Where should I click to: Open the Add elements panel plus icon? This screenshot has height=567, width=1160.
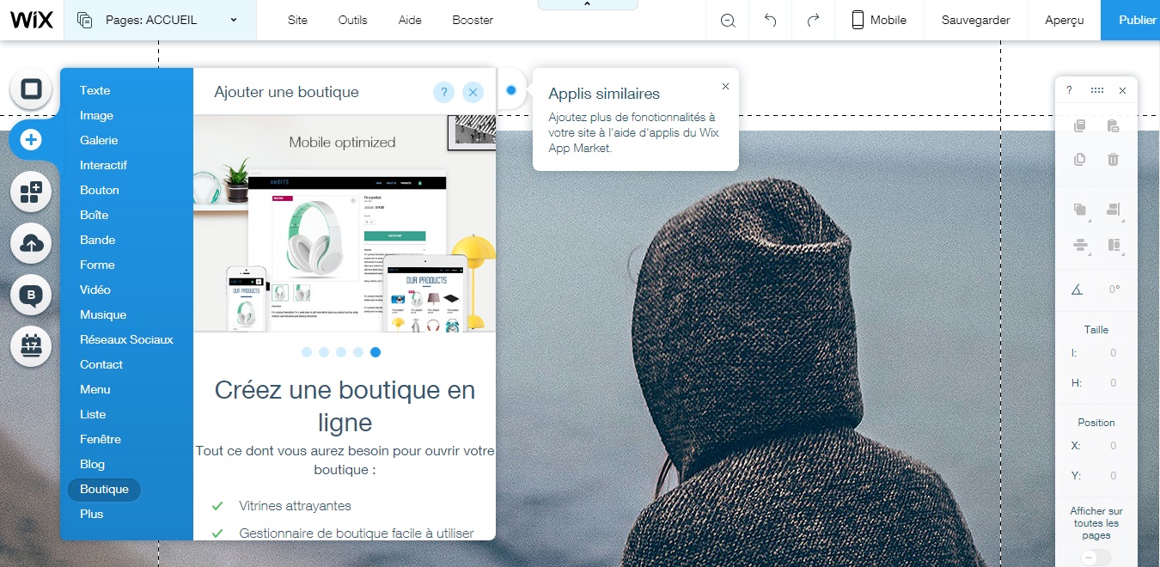(32, 137)
